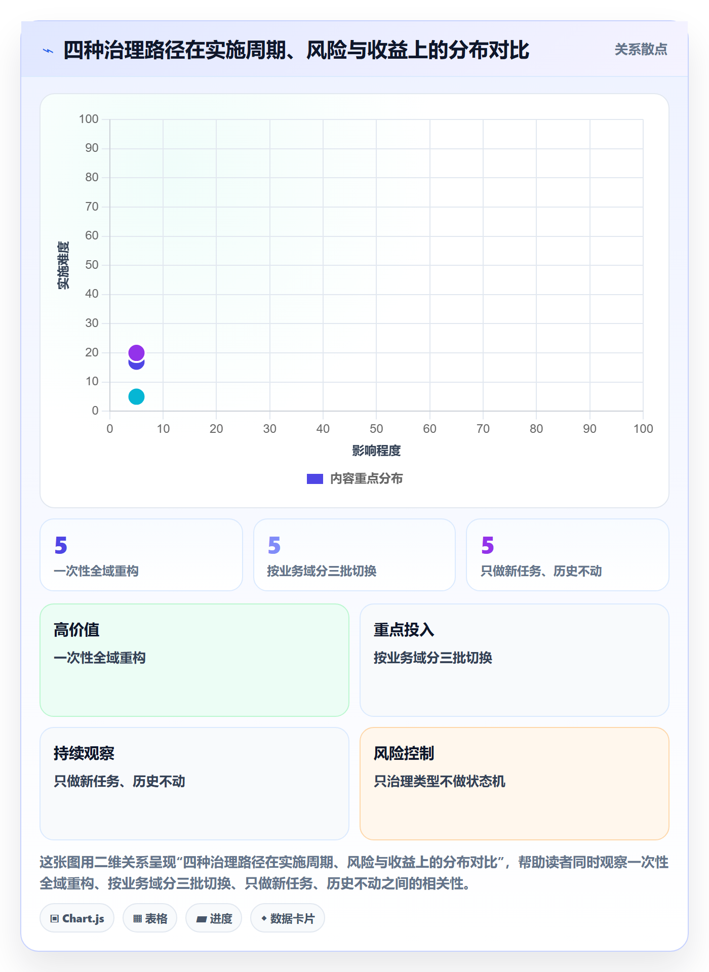
Task: Click the diamond icon in the 数据卡片 tag
Action: coord(264,918)
